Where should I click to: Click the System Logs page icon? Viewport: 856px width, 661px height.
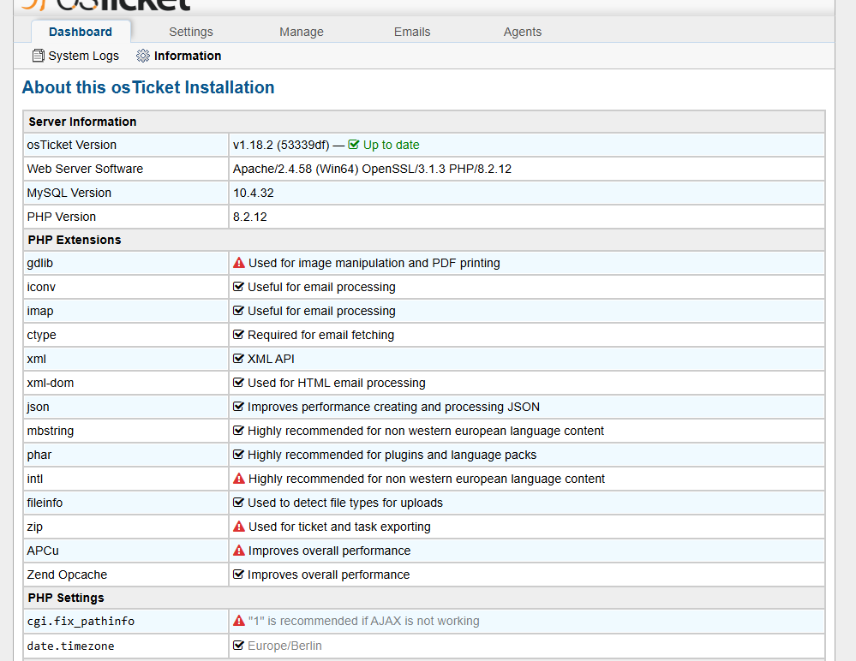click(x=38, y=56)
